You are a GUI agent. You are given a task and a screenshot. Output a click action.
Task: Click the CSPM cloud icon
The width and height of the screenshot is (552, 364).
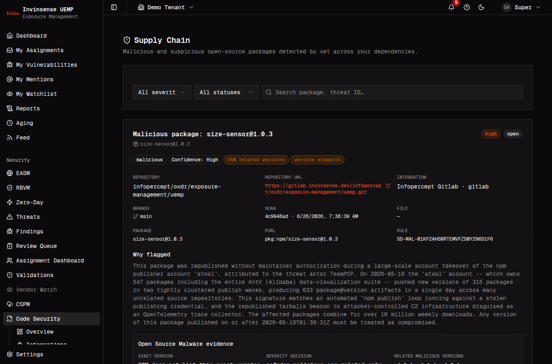pyautogui.click(x=10, y=304)
